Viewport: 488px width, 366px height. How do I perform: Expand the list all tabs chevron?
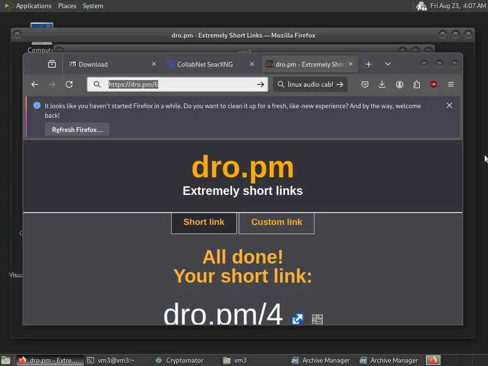point(388,64)
